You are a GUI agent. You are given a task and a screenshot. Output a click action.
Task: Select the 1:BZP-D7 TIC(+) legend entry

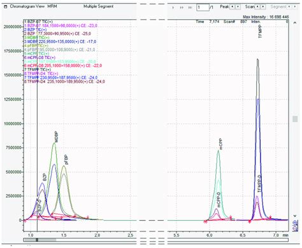(x=38, y=22)
